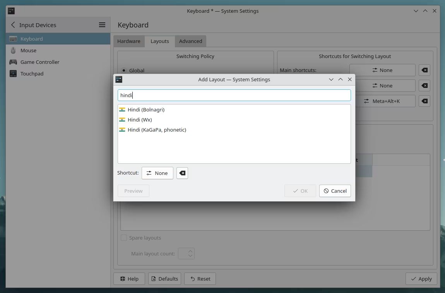Select Touchpad in the Input Devices list

point(32,74)
